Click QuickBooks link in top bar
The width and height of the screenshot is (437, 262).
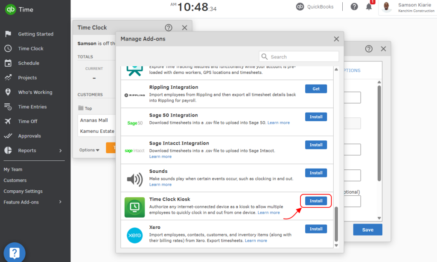(315, 7)
